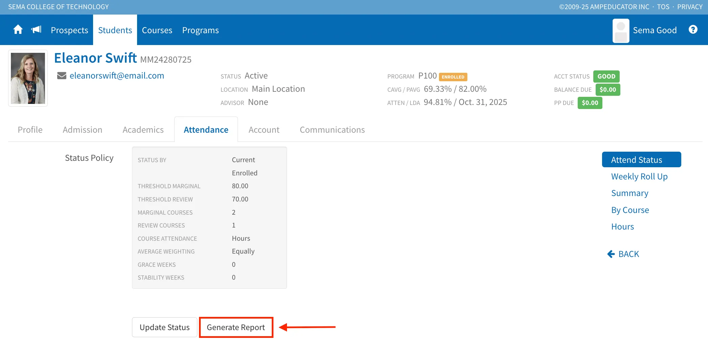The height and width of the screenshot is (346, 708).
Task: Select Attend Status in sidebar
Action: [x=641, y=159]
